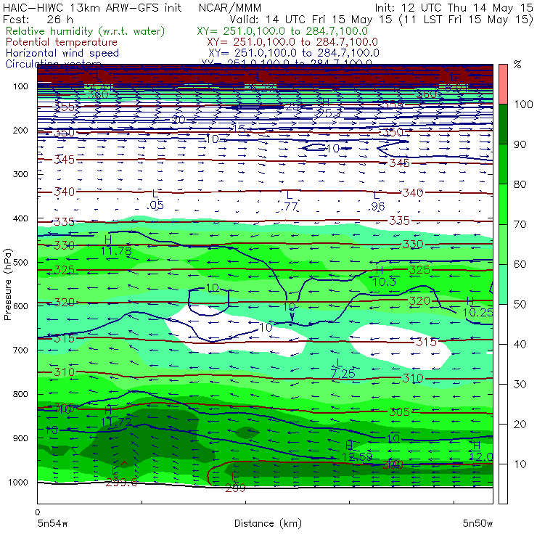Image resolution: width=537 pixels, height=537 pixels.
Task: Click the '5n54w' start location label
Action: [x=52, y=523]
